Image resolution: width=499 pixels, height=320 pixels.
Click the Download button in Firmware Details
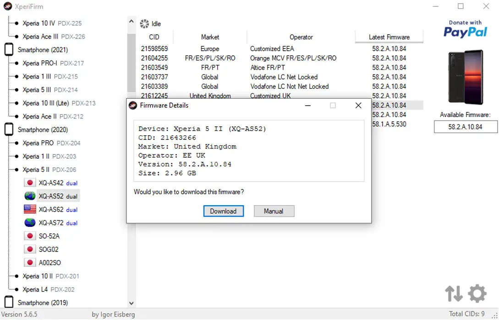(224, 211)
